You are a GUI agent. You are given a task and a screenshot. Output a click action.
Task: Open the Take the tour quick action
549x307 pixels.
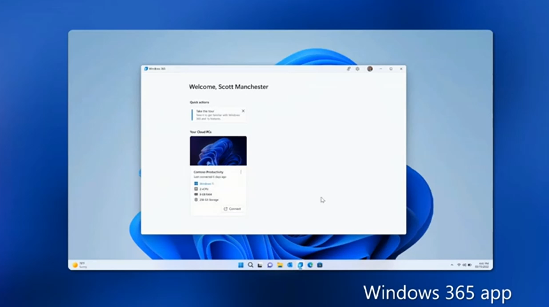[217, 115]
